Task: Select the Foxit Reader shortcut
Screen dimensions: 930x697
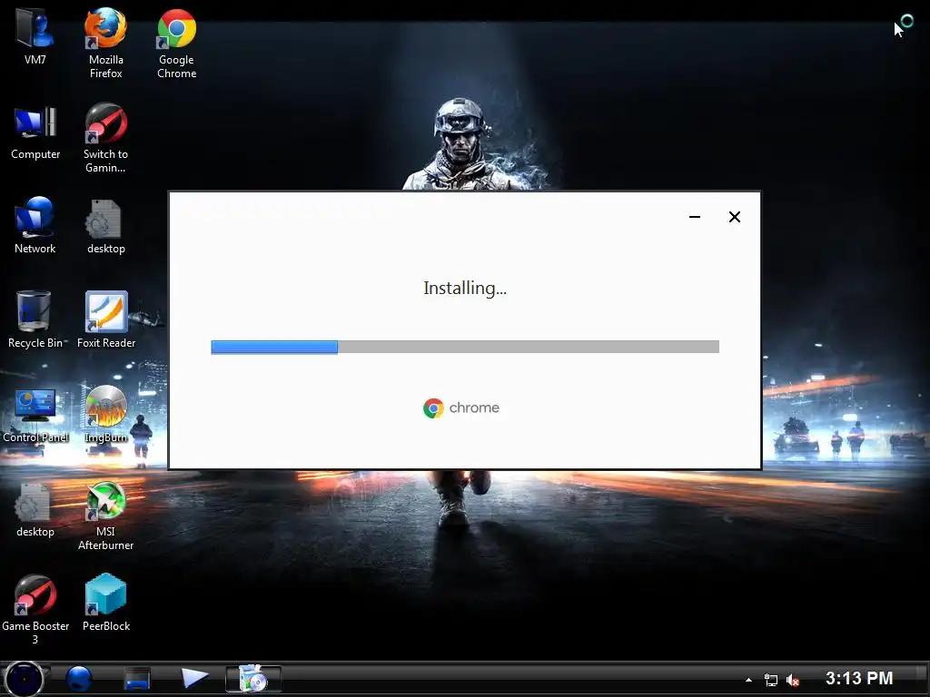Action: coord(106,319)
